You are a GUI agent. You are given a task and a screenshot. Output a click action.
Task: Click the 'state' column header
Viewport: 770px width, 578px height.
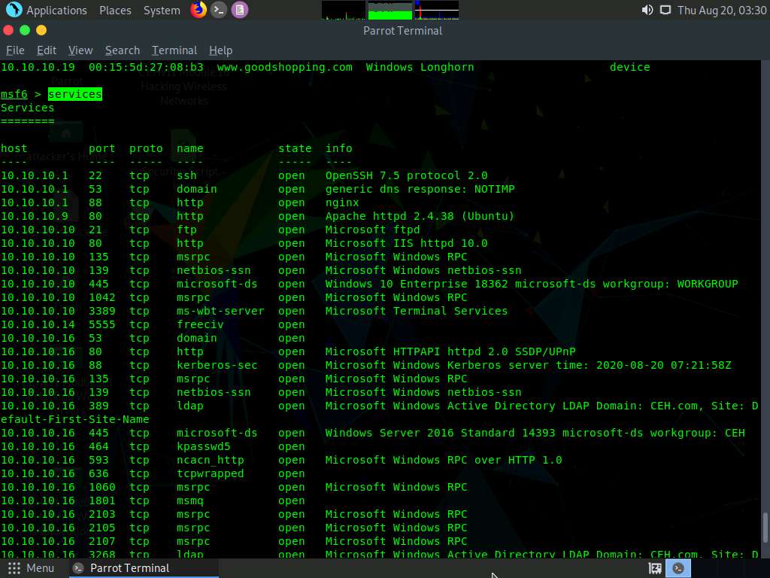pyautogui.click(x=295, y=148)
